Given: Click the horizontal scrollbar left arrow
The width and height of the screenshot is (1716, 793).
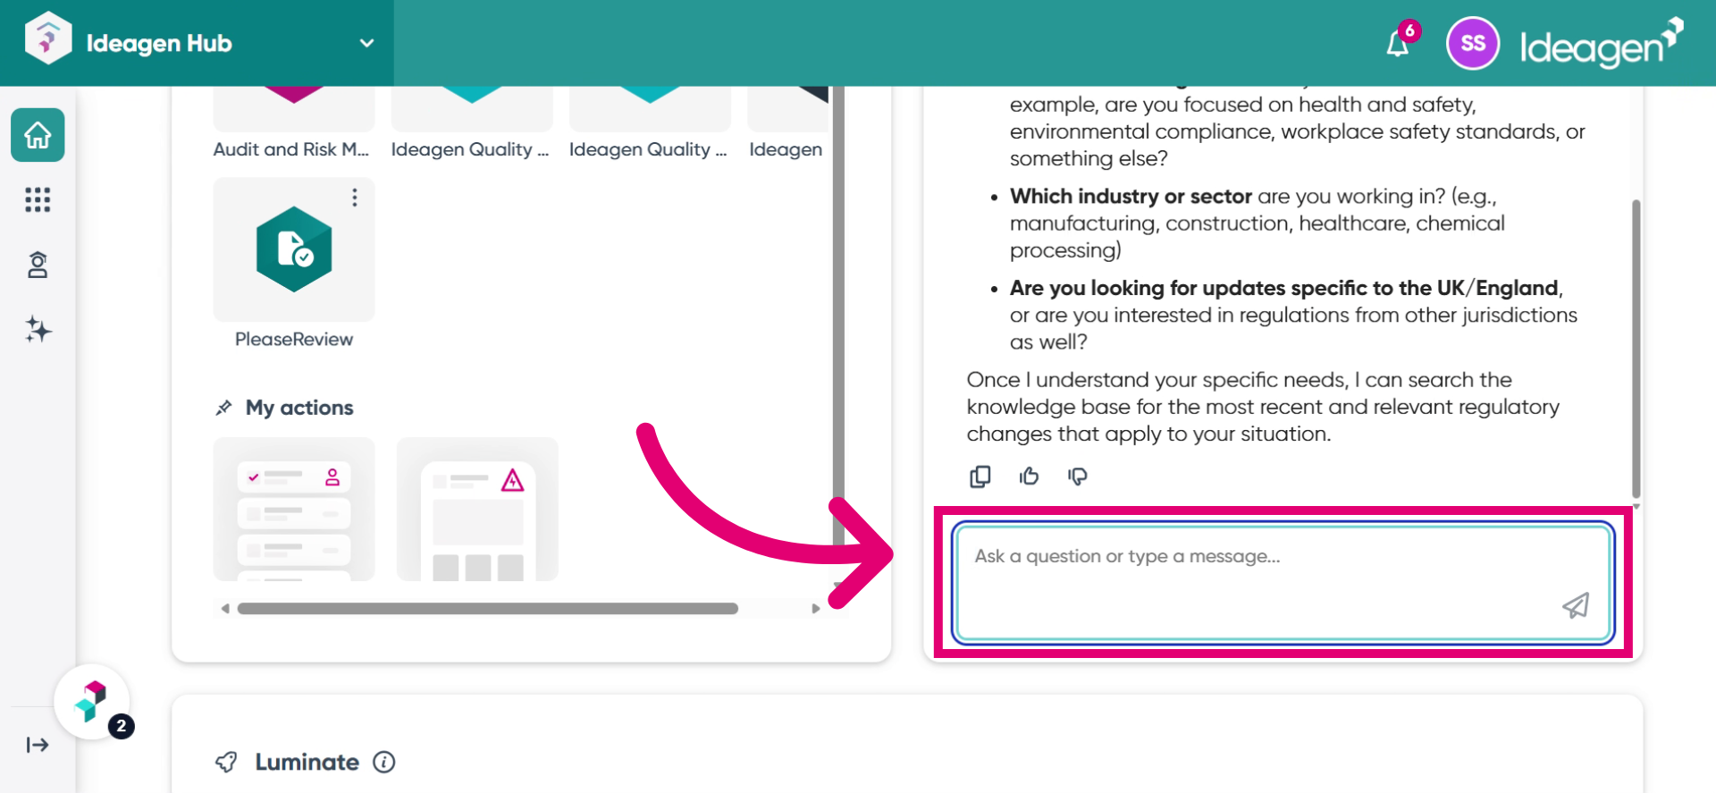Looking at the screenshot, I should 225,609.
